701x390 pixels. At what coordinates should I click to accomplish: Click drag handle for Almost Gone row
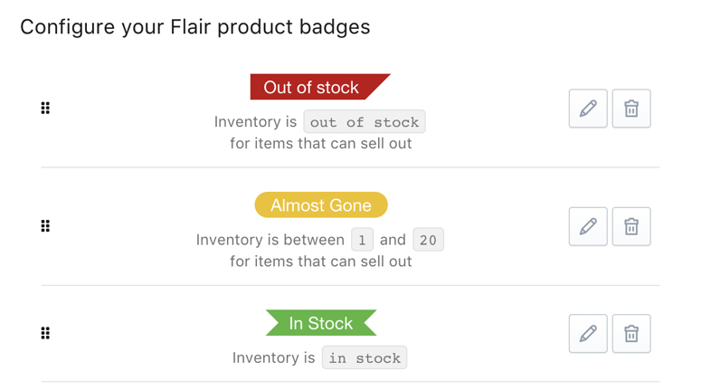45,226
